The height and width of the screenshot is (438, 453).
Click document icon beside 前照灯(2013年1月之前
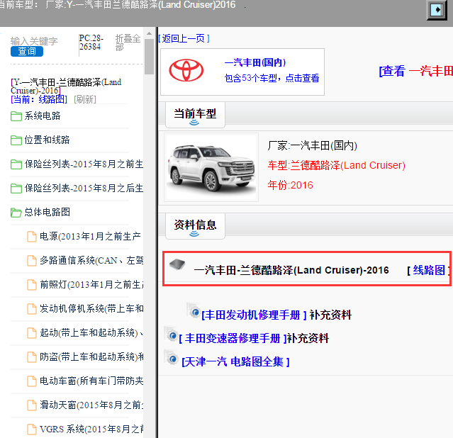point(32,285)
